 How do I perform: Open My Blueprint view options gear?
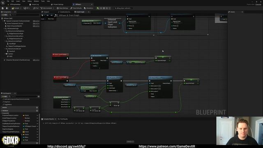pyautogui.click(x=39, y=97)
